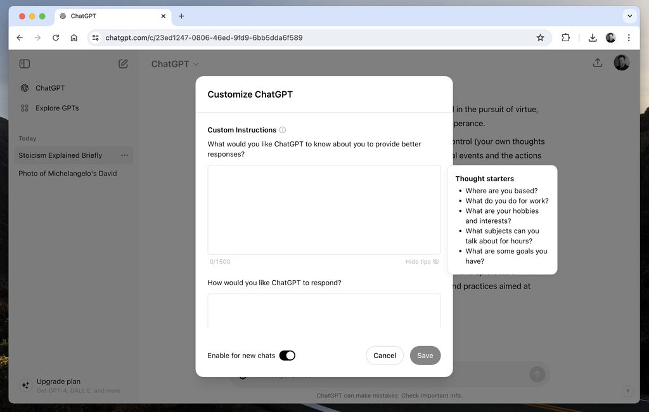Start a new chat with the compose icon
This screenshot has width=649, height=412.
point(123,63)
